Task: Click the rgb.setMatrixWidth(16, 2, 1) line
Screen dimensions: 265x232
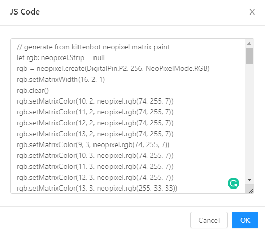Action: tap(60, 80)
